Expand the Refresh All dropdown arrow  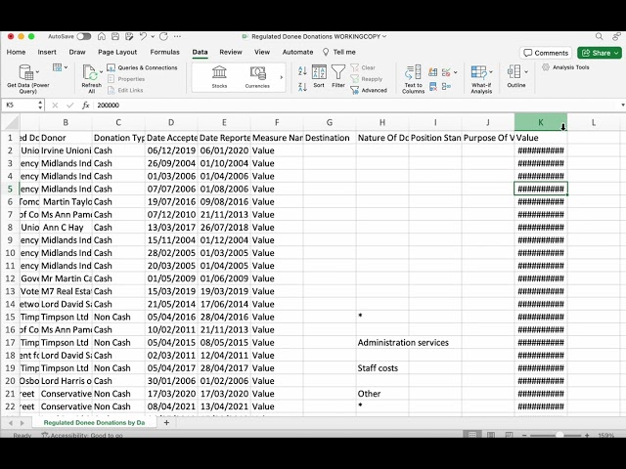[101, 72]
